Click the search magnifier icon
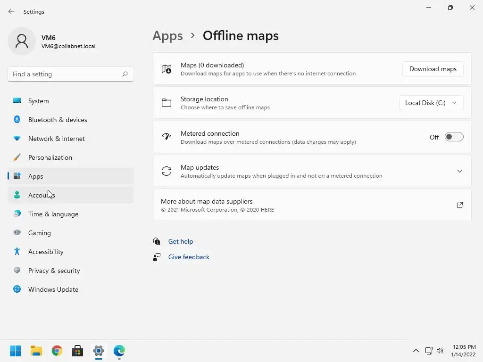483x362 pixels. coord(125,74)
